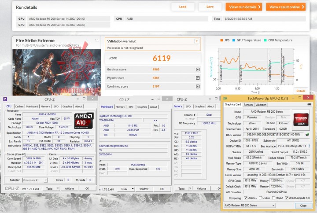
Task: Open Tools dropdown arrow in first CPU-Z window
Action: point(58,188)
